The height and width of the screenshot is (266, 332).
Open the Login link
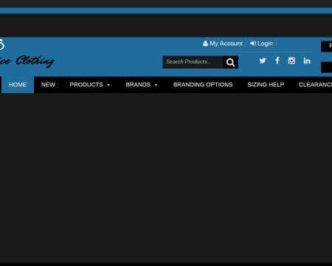[262, 44]
